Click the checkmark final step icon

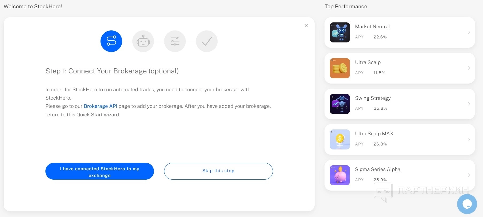tap(207, 41)
